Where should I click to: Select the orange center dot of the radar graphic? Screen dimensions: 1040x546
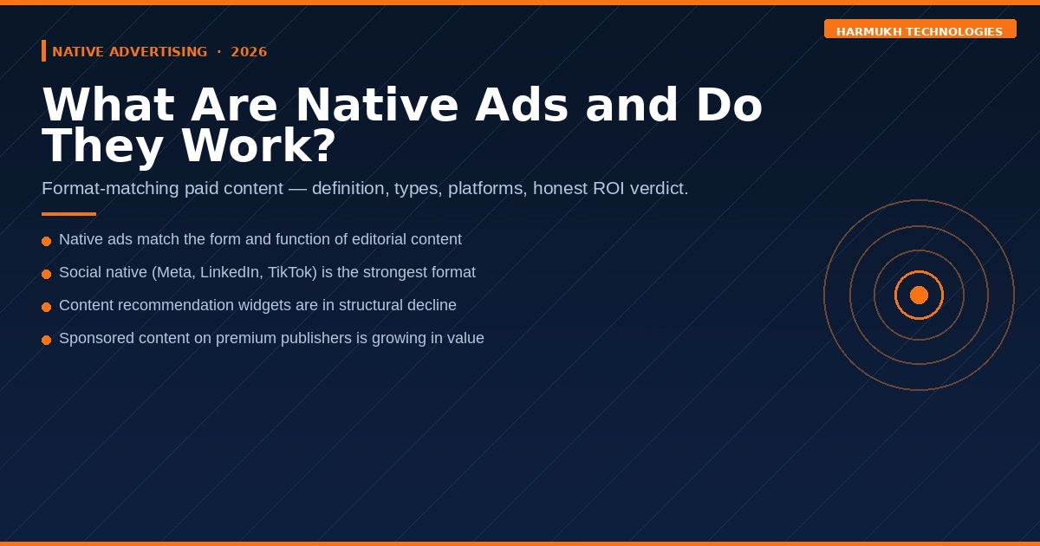pyautogui.click(x=919, y=295)
